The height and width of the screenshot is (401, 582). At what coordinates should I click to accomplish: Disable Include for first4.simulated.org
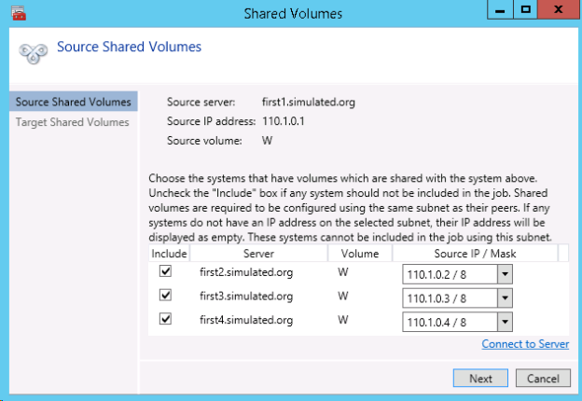[165, 320]
